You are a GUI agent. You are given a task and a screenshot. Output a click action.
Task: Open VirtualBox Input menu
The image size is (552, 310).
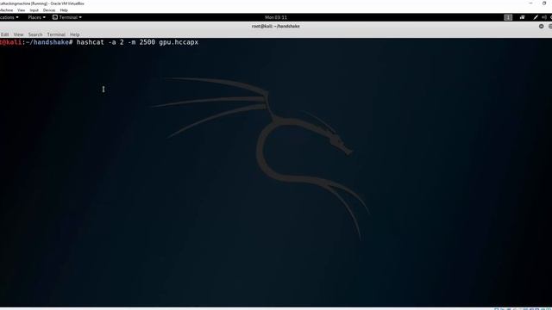(34, 10)
